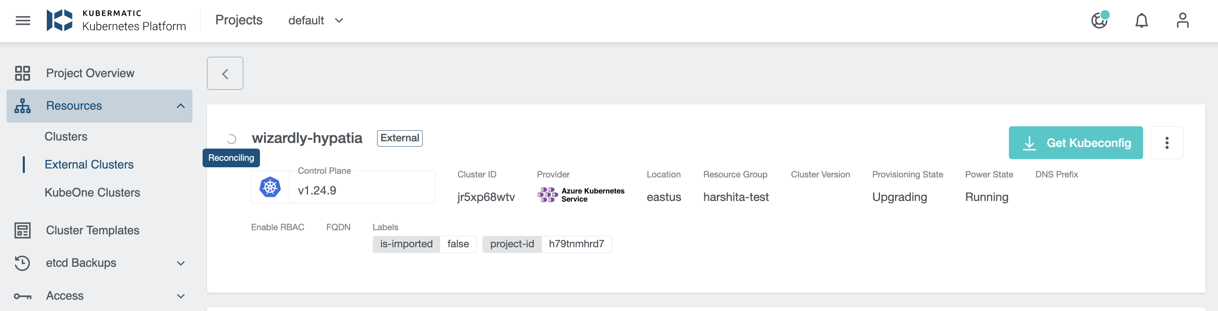The image size is (1218, 311).
Task: Open the three-dot cluster actions menu
Action: (x=1166, y=143)
